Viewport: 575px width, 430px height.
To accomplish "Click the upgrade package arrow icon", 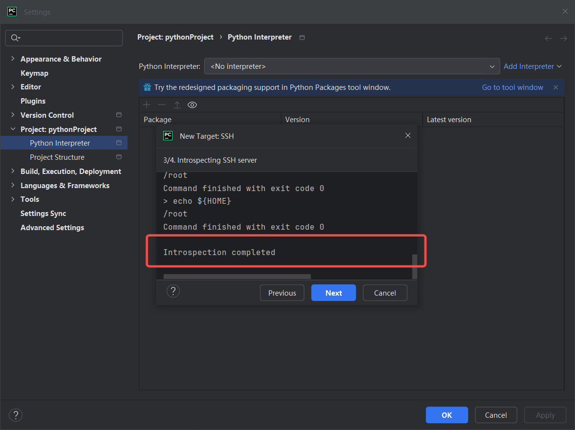I will 177,105.
